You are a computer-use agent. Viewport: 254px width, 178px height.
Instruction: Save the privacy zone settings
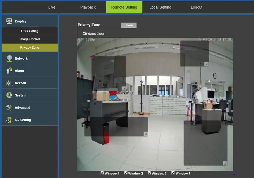(129, 25)
